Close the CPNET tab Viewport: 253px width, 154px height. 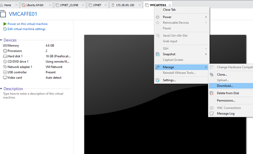click(106, 5)
